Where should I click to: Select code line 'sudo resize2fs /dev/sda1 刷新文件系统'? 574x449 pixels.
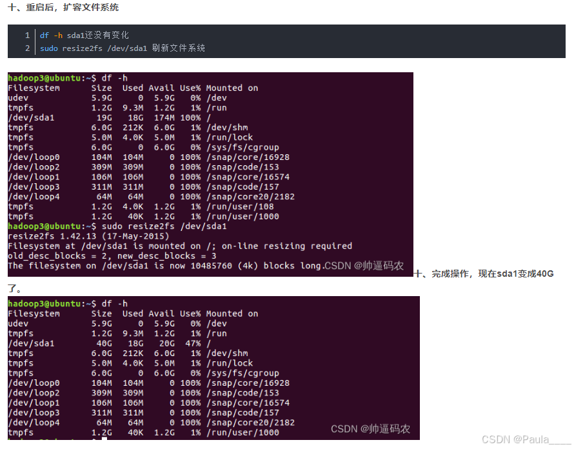pyautogui.click(x=123, y=48)
